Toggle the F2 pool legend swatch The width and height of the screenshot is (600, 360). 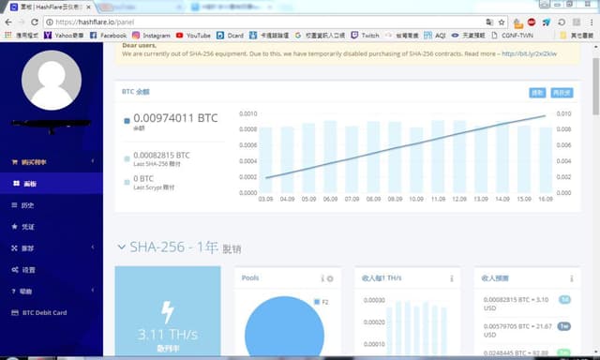pyautogui.click(x=317, y=302)
